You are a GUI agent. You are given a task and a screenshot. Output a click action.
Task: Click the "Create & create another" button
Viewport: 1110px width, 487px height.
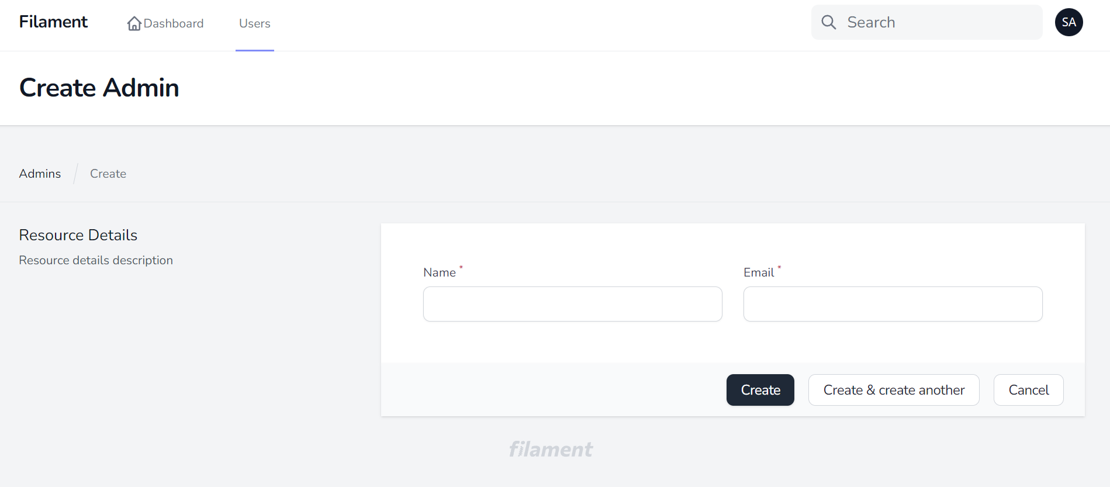point(893,389)
